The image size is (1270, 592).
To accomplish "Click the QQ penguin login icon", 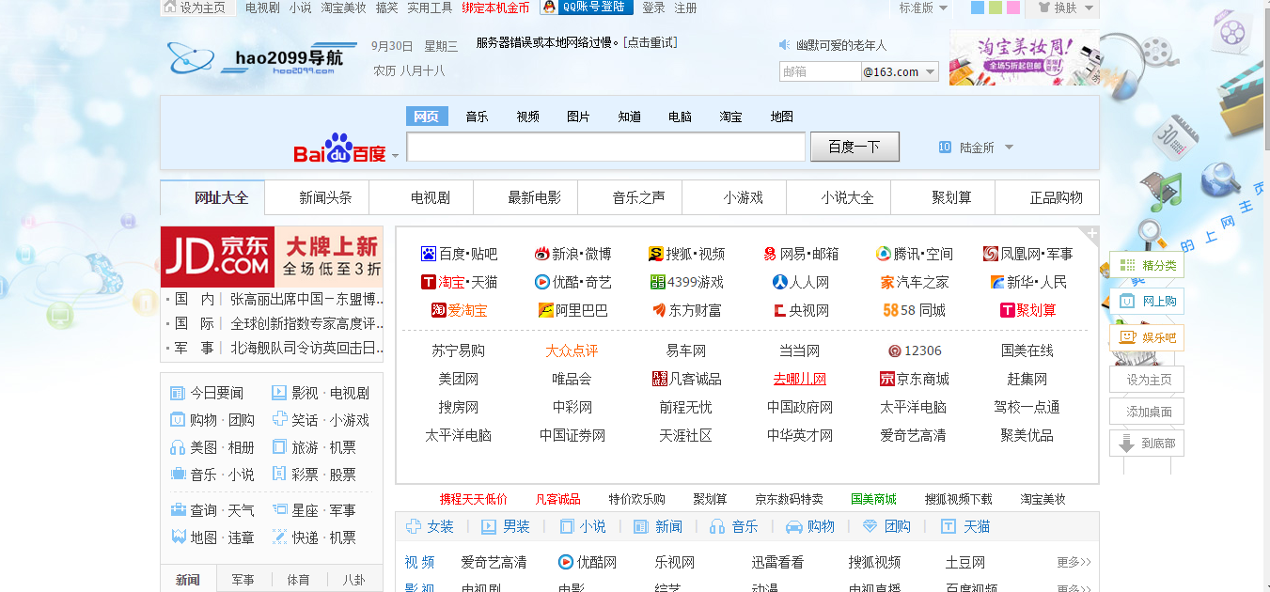I will coord(548,8).
